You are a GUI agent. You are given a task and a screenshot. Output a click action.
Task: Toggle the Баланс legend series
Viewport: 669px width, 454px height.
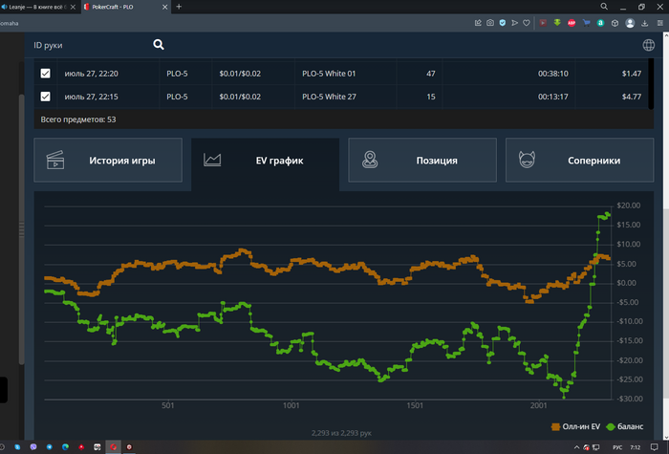click(625, 426)
